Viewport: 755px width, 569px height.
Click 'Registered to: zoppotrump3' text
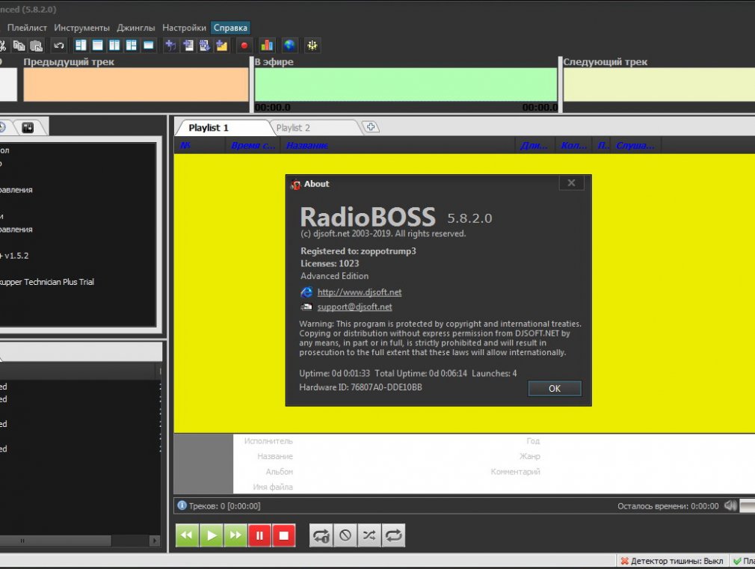(358, 251)
